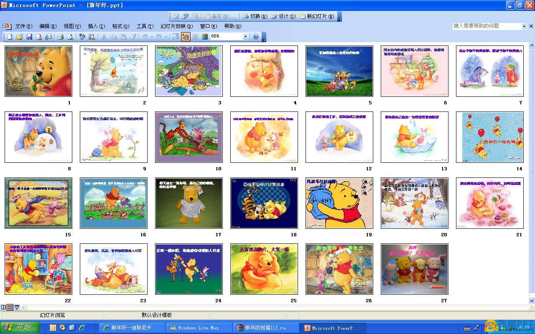Open the 备注 speaker notes button
The height and width of the screenshot is (334, 535).
(220, 16)
